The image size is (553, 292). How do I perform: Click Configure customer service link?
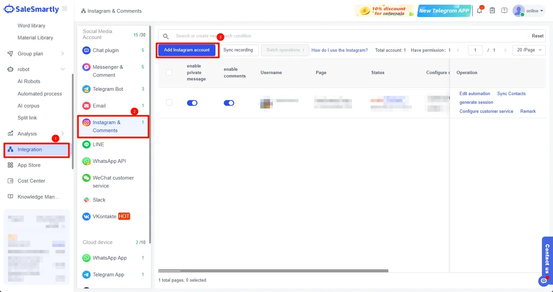(486, 111)
